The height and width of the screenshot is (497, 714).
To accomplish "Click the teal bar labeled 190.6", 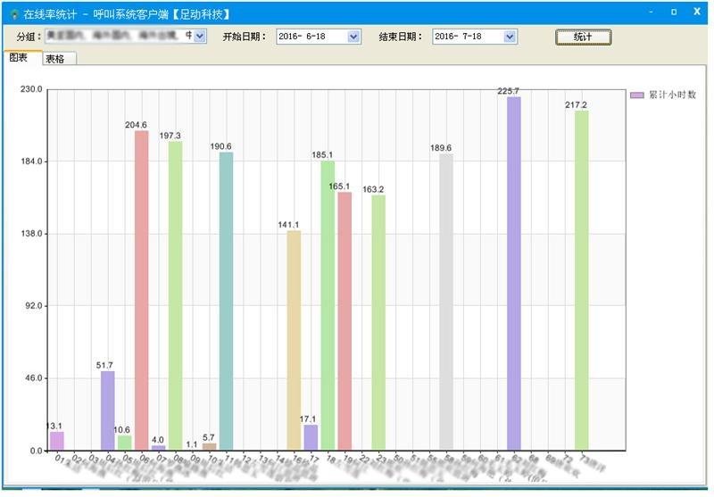I will pyautogui.click(x=227, y=301).
